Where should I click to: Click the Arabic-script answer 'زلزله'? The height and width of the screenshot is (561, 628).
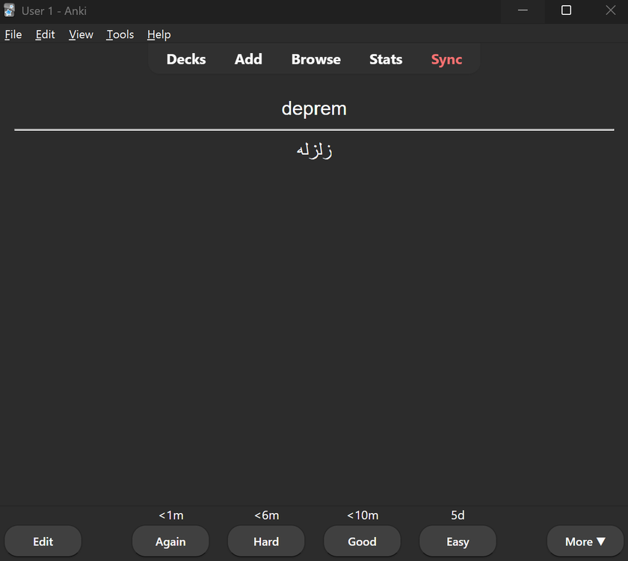pyautogui.click(x=315, y=150)
